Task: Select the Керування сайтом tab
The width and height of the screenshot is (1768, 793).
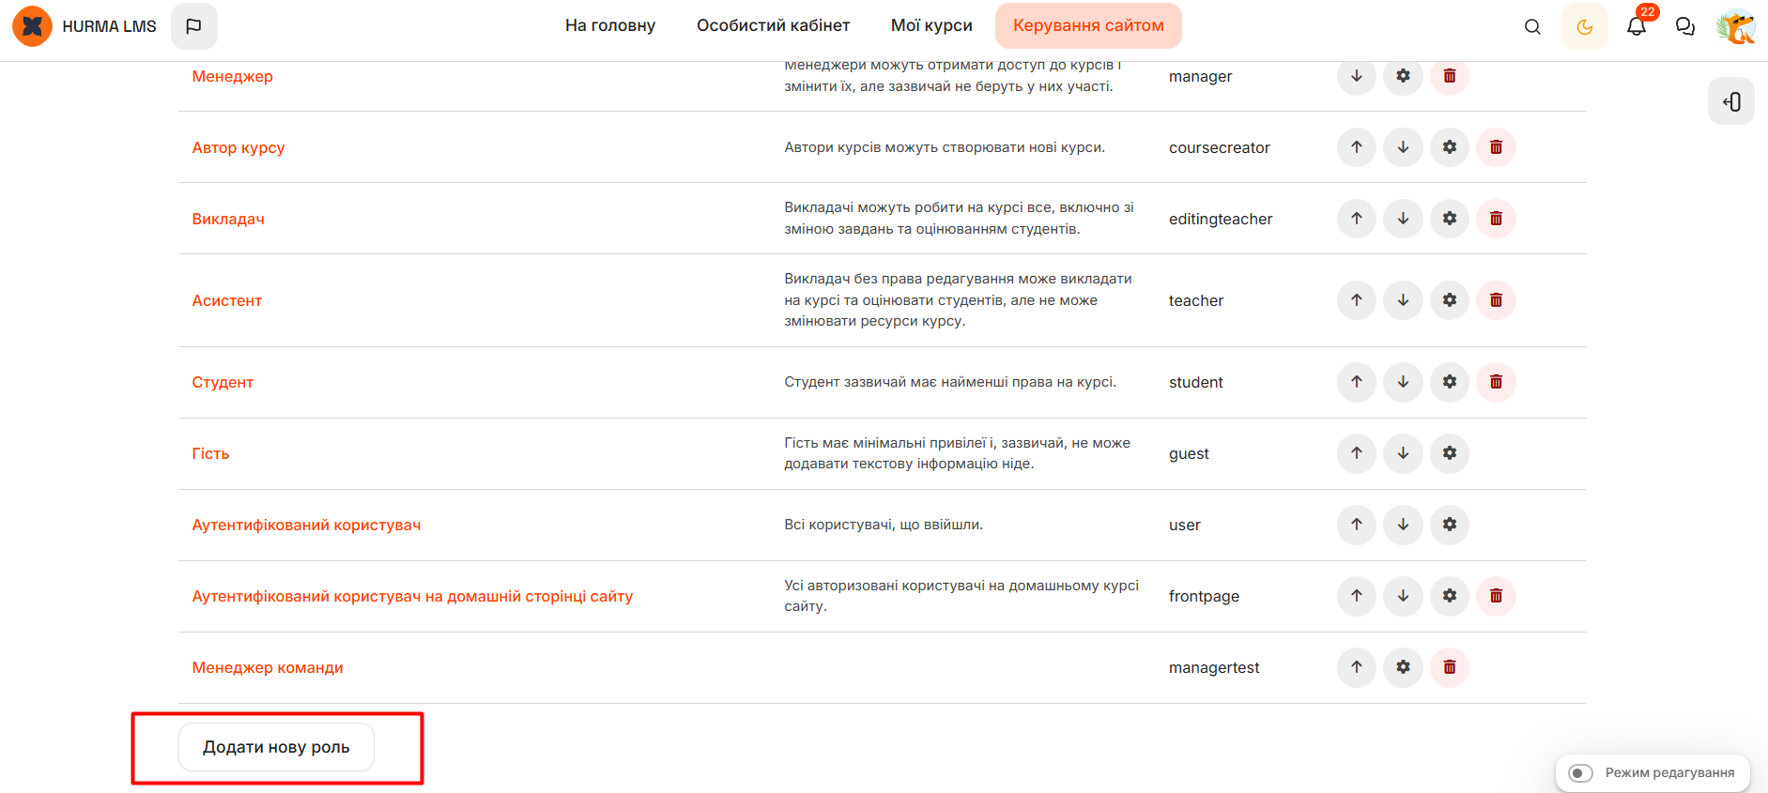Action: (1088, 25)
